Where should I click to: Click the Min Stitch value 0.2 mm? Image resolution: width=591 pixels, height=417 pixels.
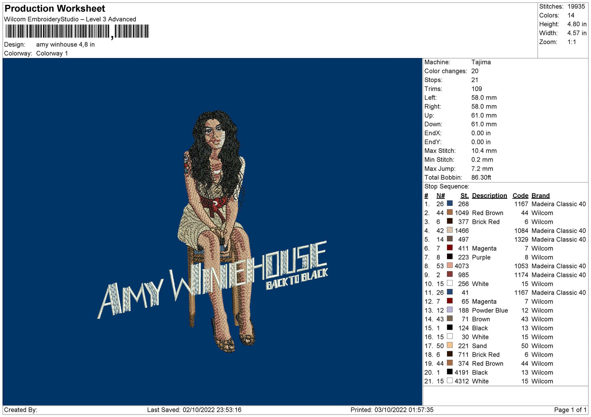tap(482, 160)
